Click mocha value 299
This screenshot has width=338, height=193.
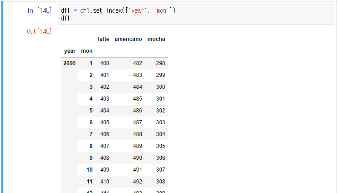pos(161,75)
